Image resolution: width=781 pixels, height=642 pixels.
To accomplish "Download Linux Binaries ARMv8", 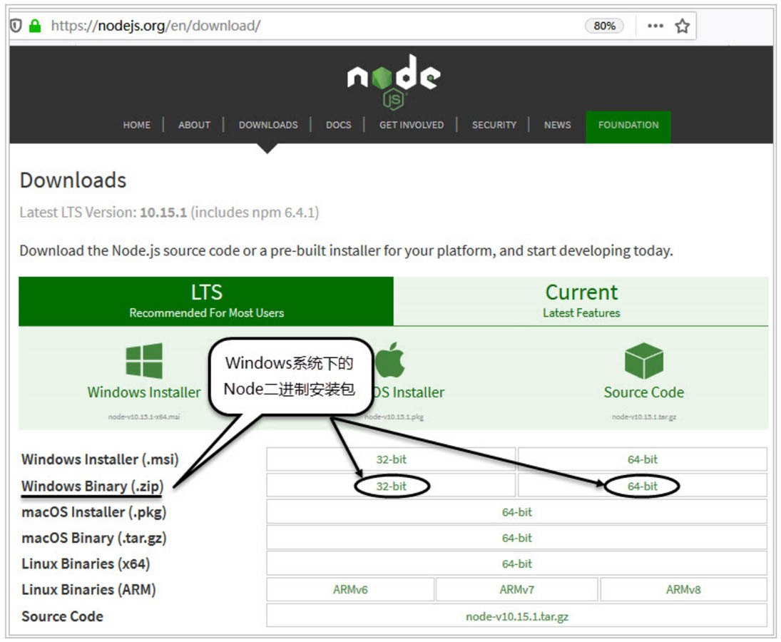I will [x=683, y=590].
